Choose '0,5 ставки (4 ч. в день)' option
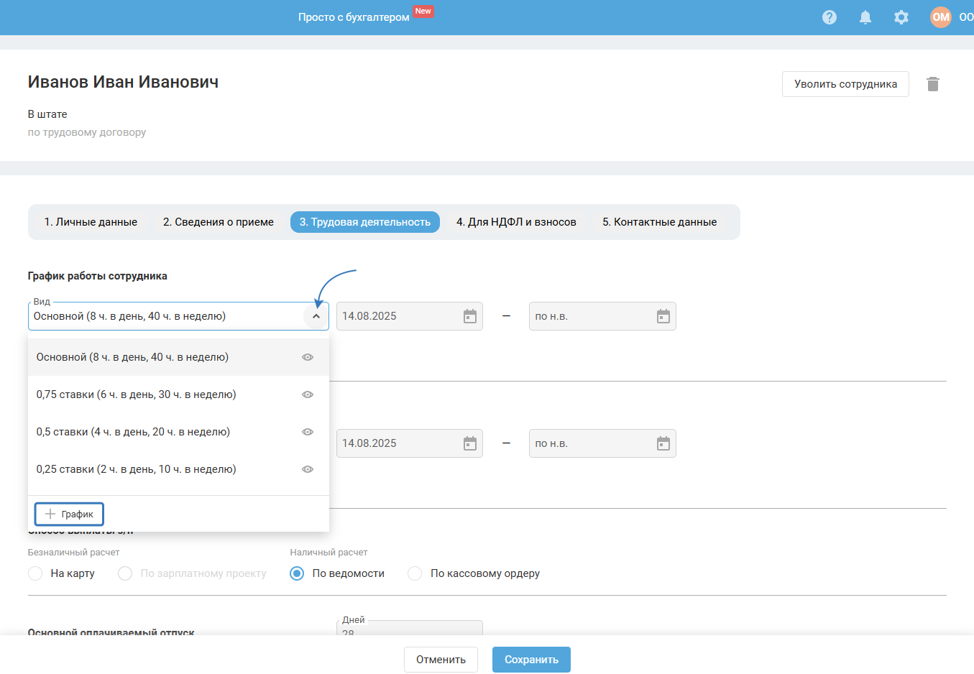Image resolution: width=974 pixels, height=674 pixels. 178,432
